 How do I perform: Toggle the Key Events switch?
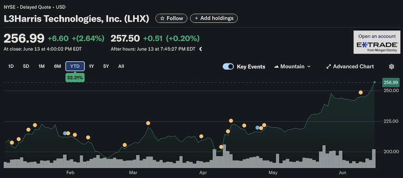click(228, 66)
